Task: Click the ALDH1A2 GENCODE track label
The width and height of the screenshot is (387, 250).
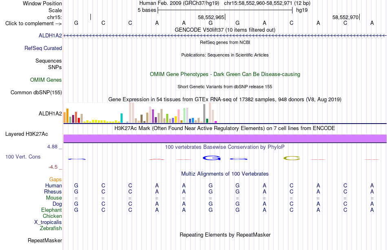Action: pyautogui.click(x=50, y=35)
